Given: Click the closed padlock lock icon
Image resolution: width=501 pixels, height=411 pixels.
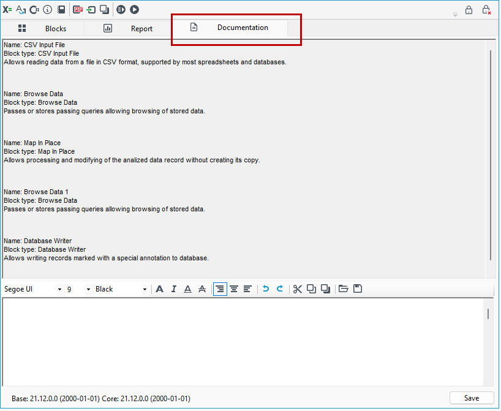Looking at the screenshot, I should [x=469, y=10].
